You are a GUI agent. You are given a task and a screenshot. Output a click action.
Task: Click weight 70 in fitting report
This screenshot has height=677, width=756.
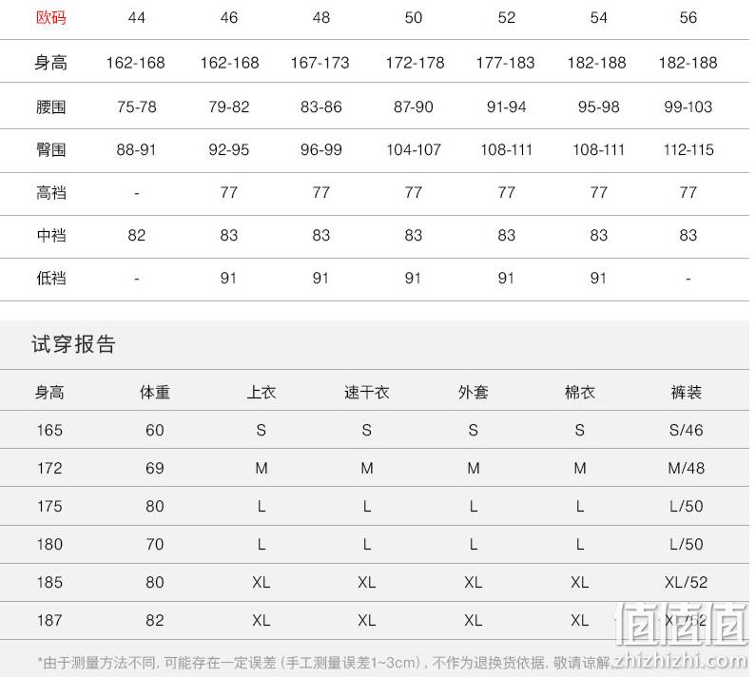(155, 545)
